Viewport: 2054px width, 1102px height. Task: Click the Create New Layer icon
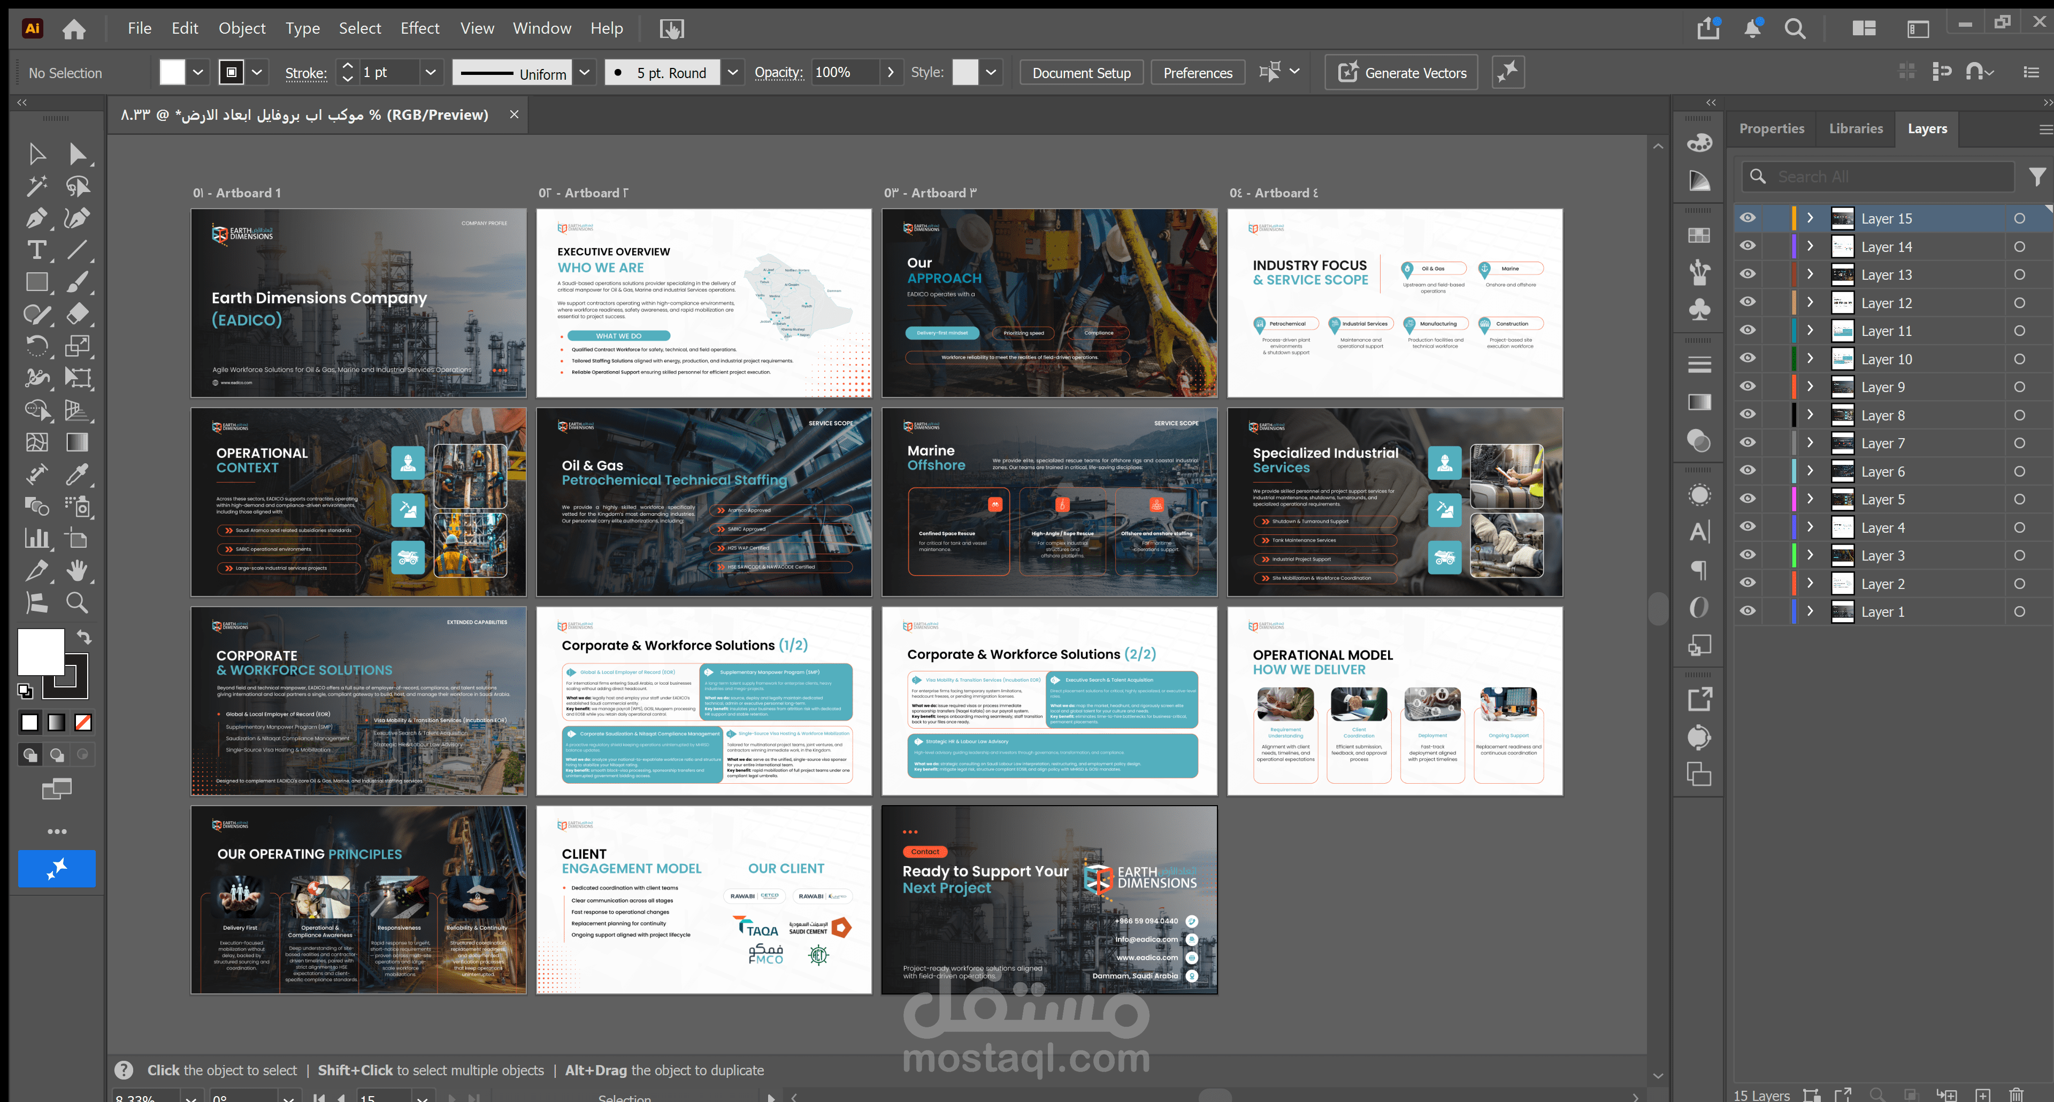[1982, 1095]
